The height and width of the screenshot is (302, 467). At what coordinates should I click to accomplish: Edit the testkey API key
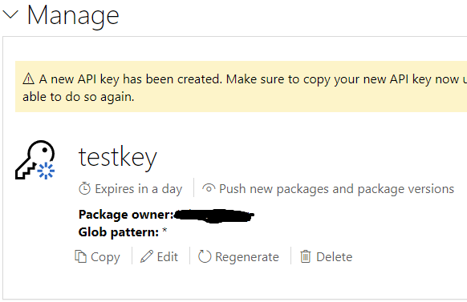[x=160, y=257]
